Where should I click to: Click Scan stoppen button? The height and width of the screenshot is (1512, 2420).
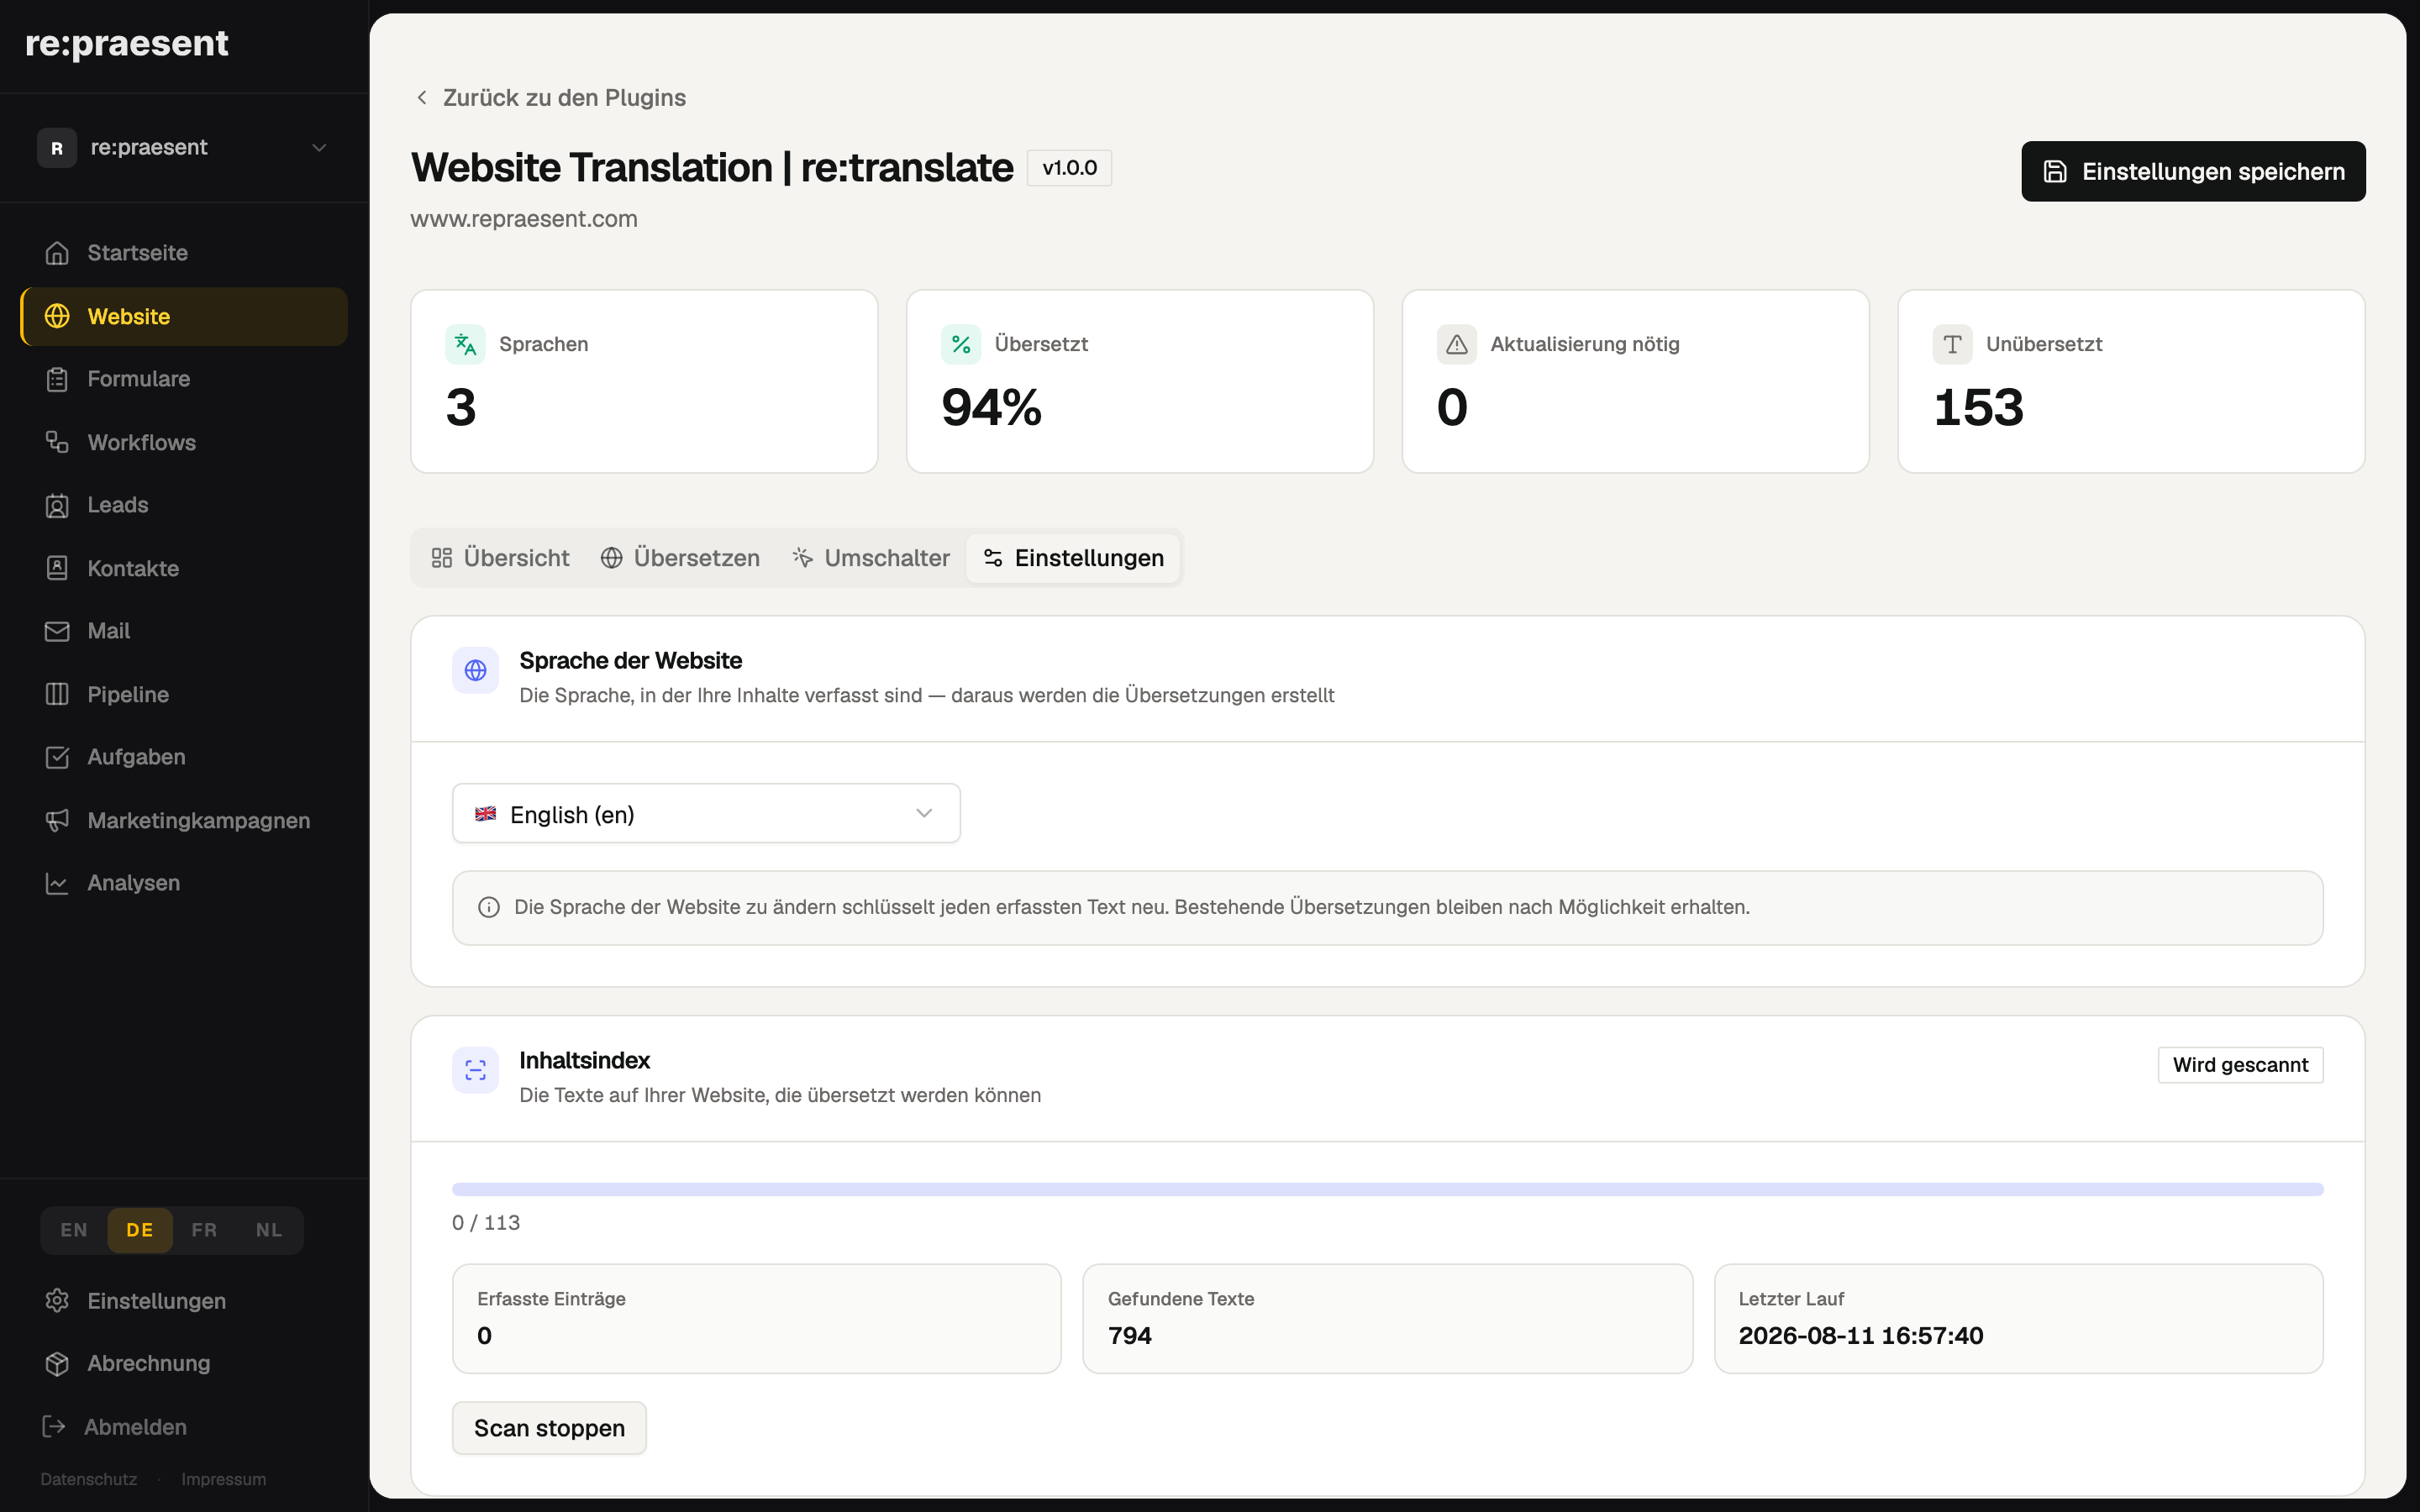[x=549, y=1428]
